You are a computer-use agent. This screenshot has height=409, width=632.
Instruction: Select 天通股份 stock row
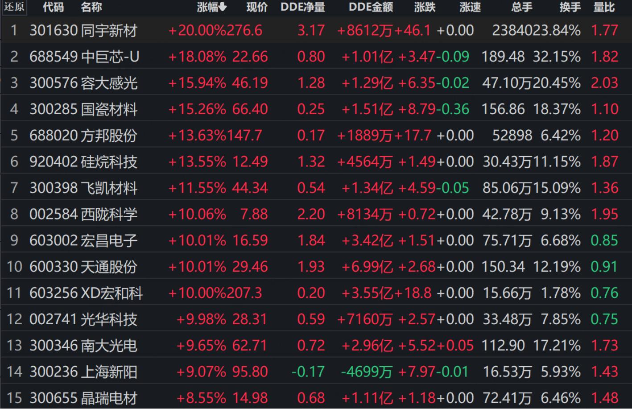(x=316, y=267)
